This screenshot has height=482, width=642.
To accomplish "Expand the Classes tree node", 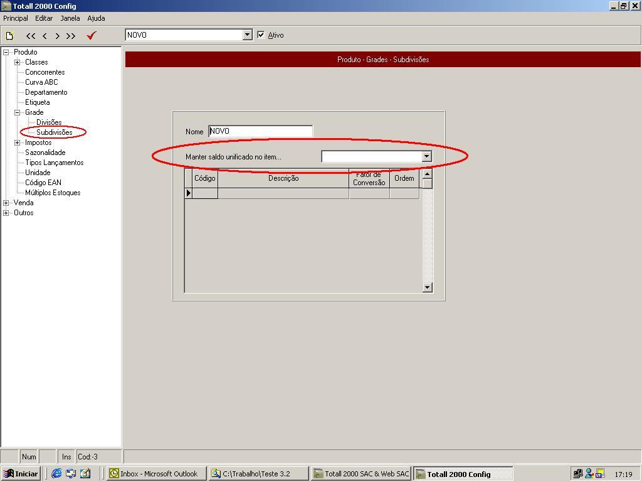I will (17, 62).
